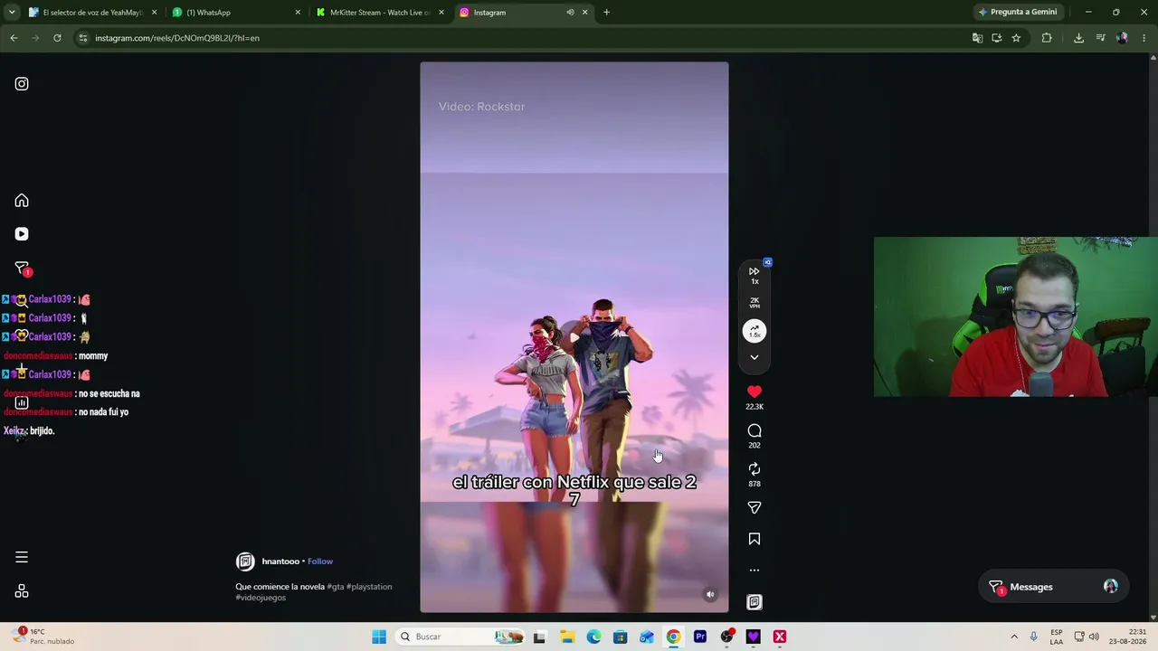Open the Instagram logo home link
This screenshot has height=651, width=1158.
click(22, 84)
